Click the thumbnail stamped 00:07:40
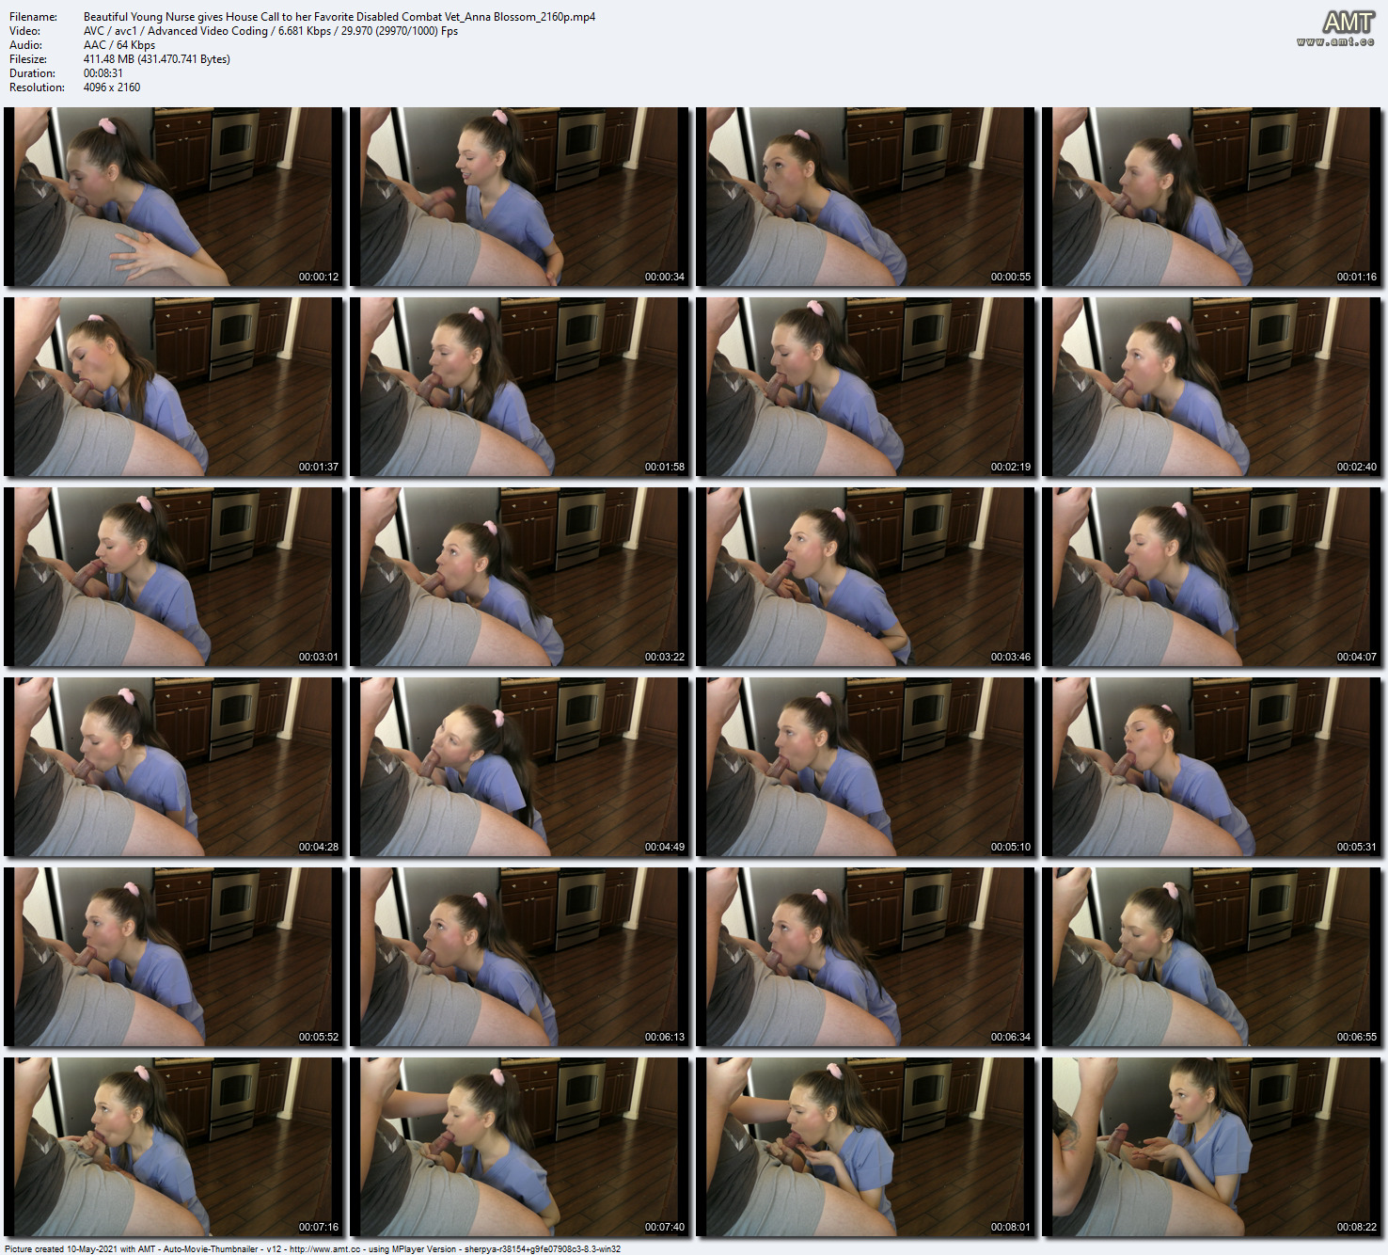This screenshot has height=1255, width=1388. 519,1146
